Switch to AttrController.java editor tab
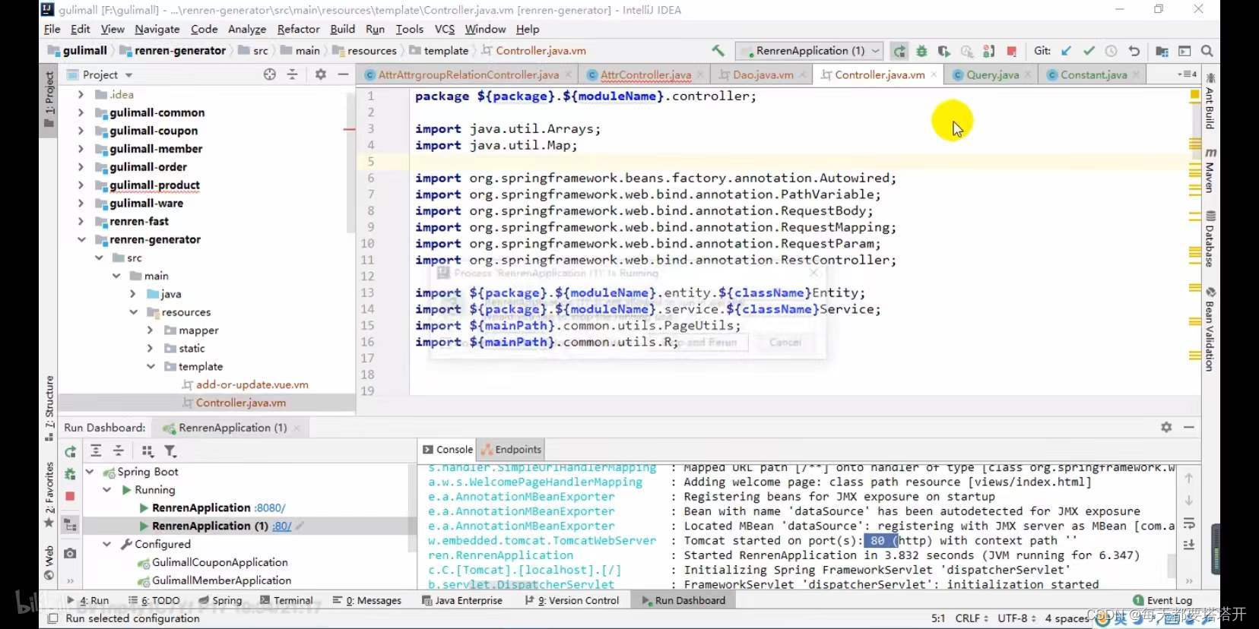Viewport: 1259px width, 629px height. click(x=646, y=74)
